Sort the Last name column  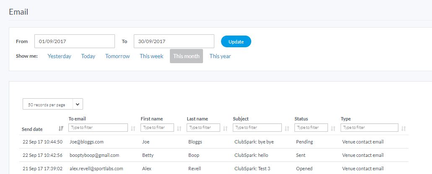[225, 128]
